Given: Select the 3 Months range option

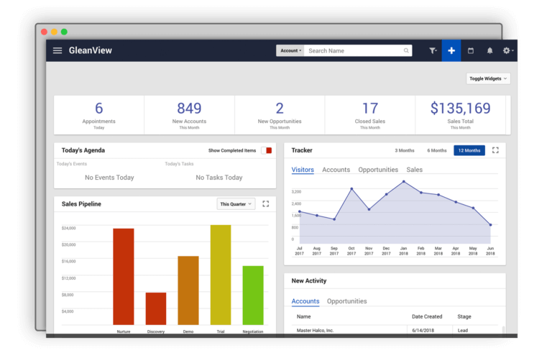Looking at the screenshot, I should pyautogui.click(x=405, y=150).
